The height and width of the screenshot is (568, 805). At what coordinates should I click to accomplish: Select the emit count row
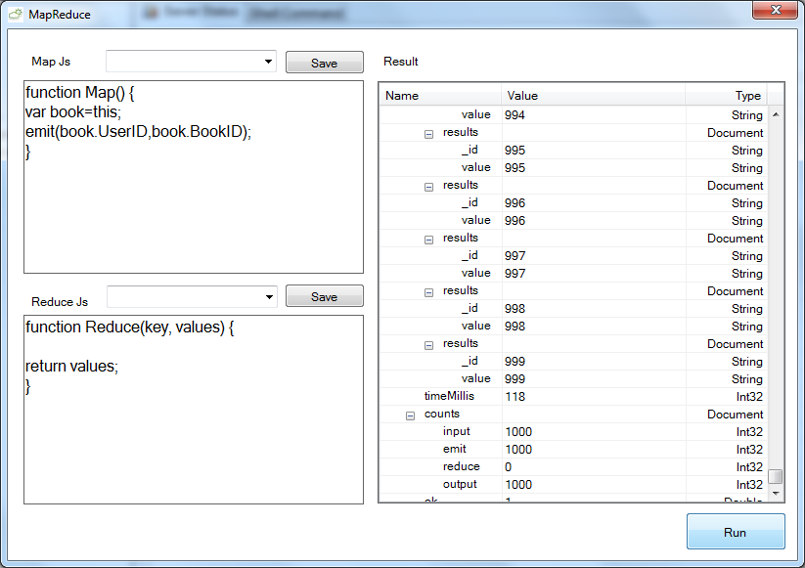pyautogui.click(x=573, y=449)
